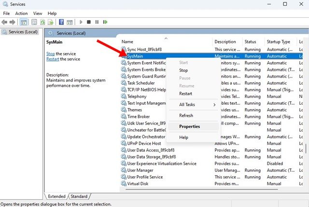Sort by the Name column header
The width and height of the screenshot is (309, 207).
[166, 41]
